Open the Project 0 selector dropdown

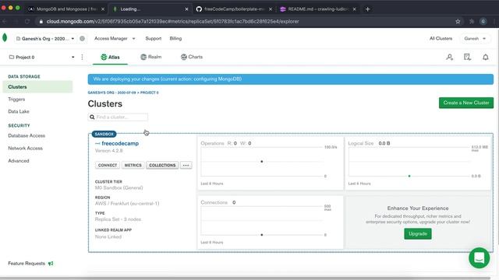pos(41,57)
